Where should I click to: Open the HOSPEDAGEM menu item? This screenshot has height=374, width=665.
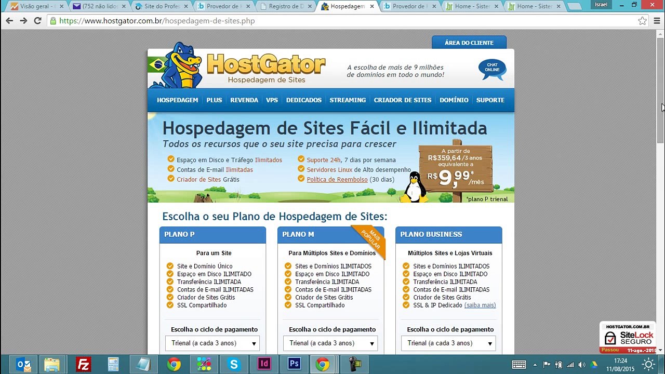(x=178, y=100)
